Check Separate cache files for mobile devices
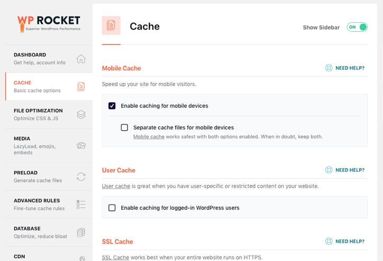 (x=124, y=127)
